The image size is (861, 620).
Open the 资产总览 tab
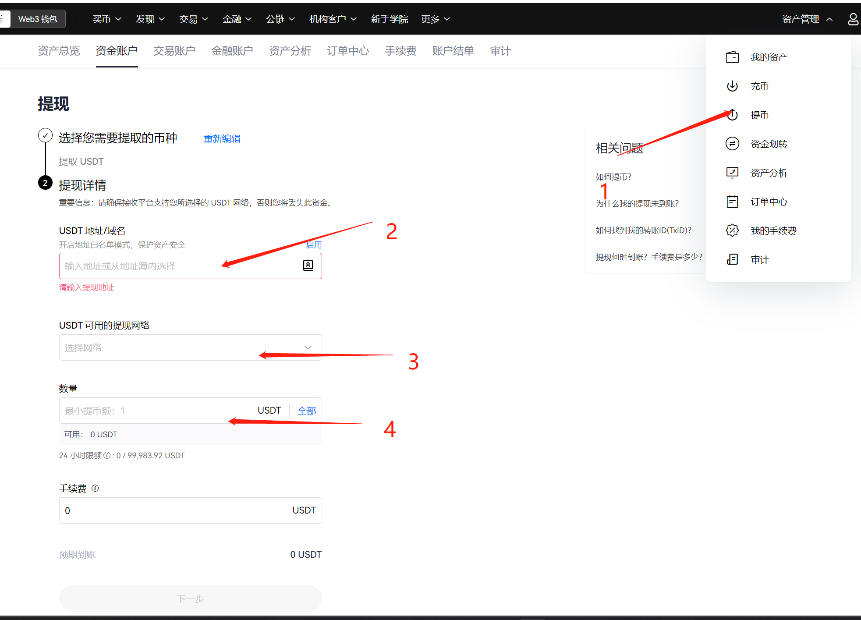click(x=59, y=51)
